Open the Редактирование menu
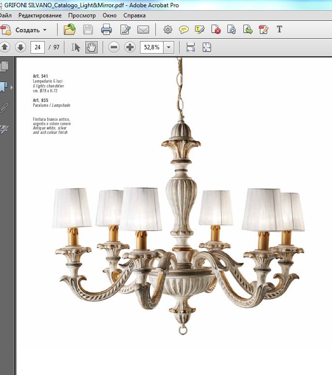The width and height of the screenshot is (332, 375). pyautogui.click(x=40, y=15)
